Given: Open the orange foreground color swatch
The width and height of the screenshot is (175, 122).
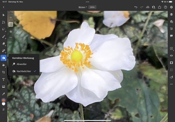Looking at the screenshot, I should (4, 100).
